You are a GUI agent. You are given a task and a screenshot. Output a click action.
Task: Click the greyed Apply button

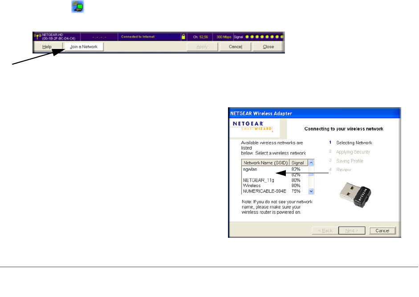(202, 47)
